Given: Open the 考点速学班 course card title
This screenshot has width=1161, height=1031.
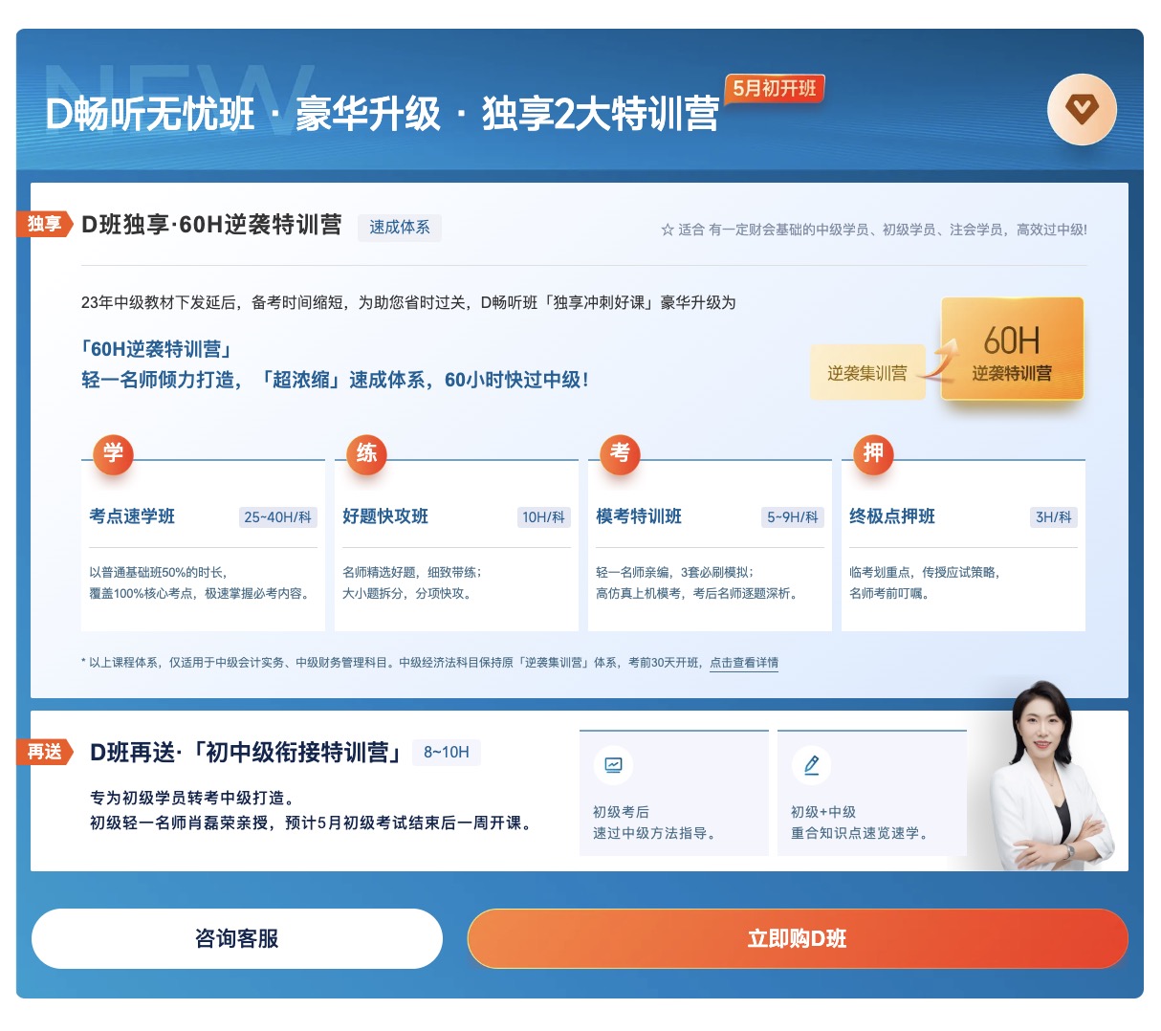Looking at the screenshot, I should 132,516.
